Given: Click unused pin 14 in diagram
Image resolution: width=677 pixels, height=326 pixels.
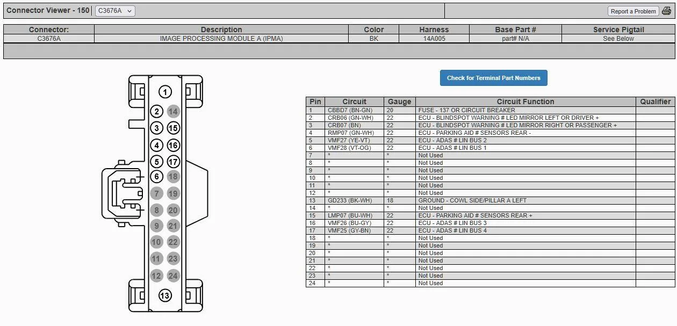Looking at the screenshot, I should pos(172,111).
